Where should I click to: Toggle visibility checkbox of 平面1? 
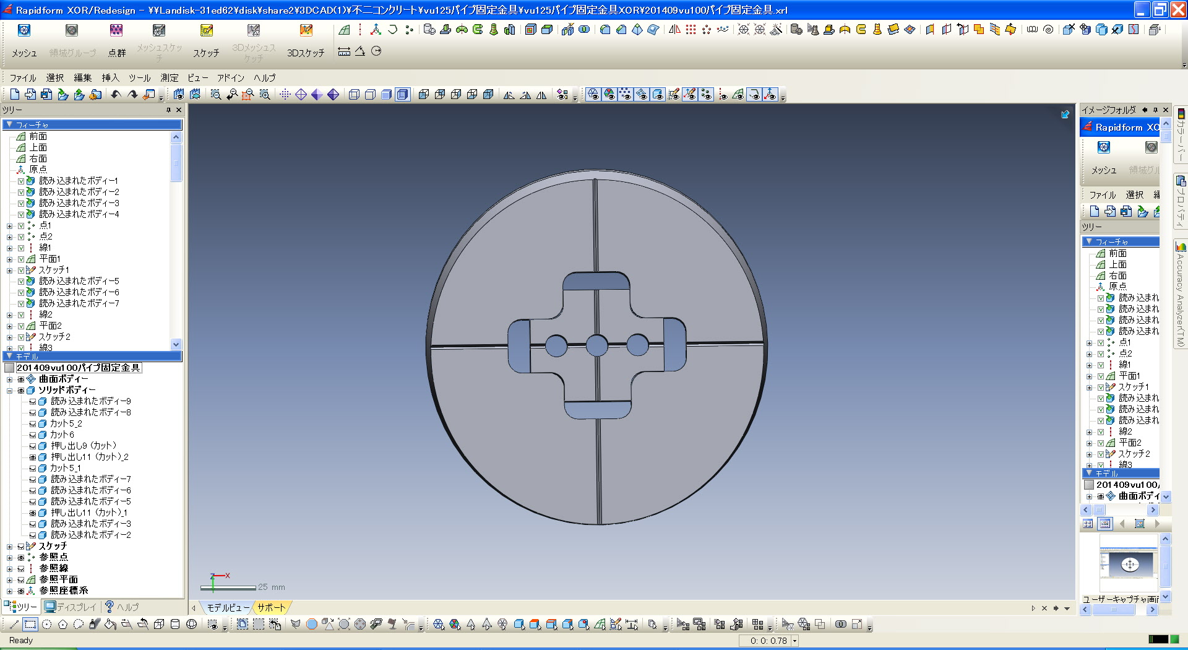pos(21,259)
